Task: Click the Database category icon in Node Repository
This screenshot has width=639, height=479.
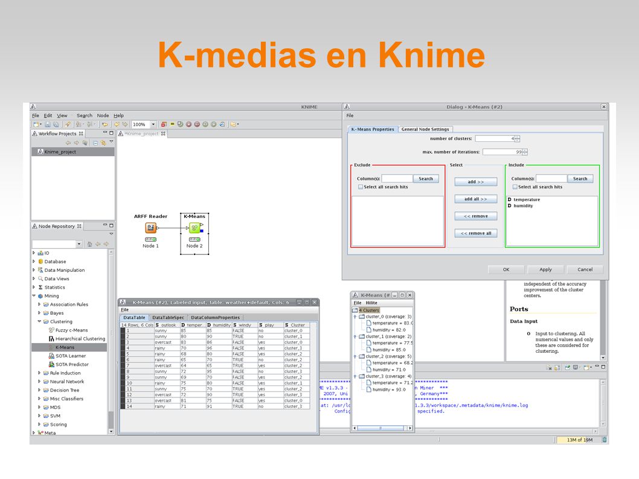Action: click(40, 262)
